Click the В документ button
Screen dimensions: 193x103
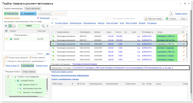pos(28,14)
